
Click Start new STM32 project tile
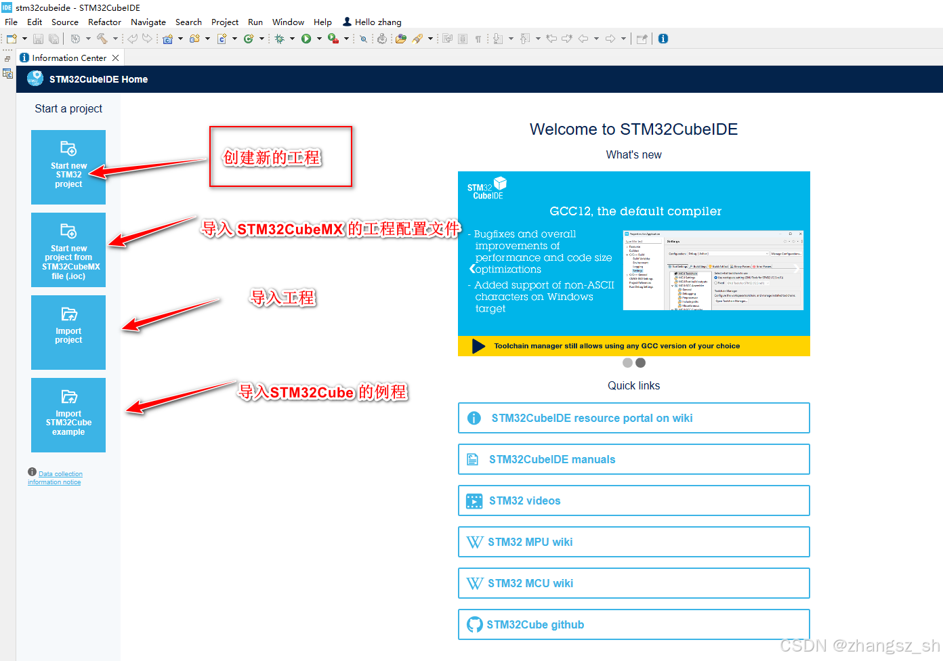(68, 167)
